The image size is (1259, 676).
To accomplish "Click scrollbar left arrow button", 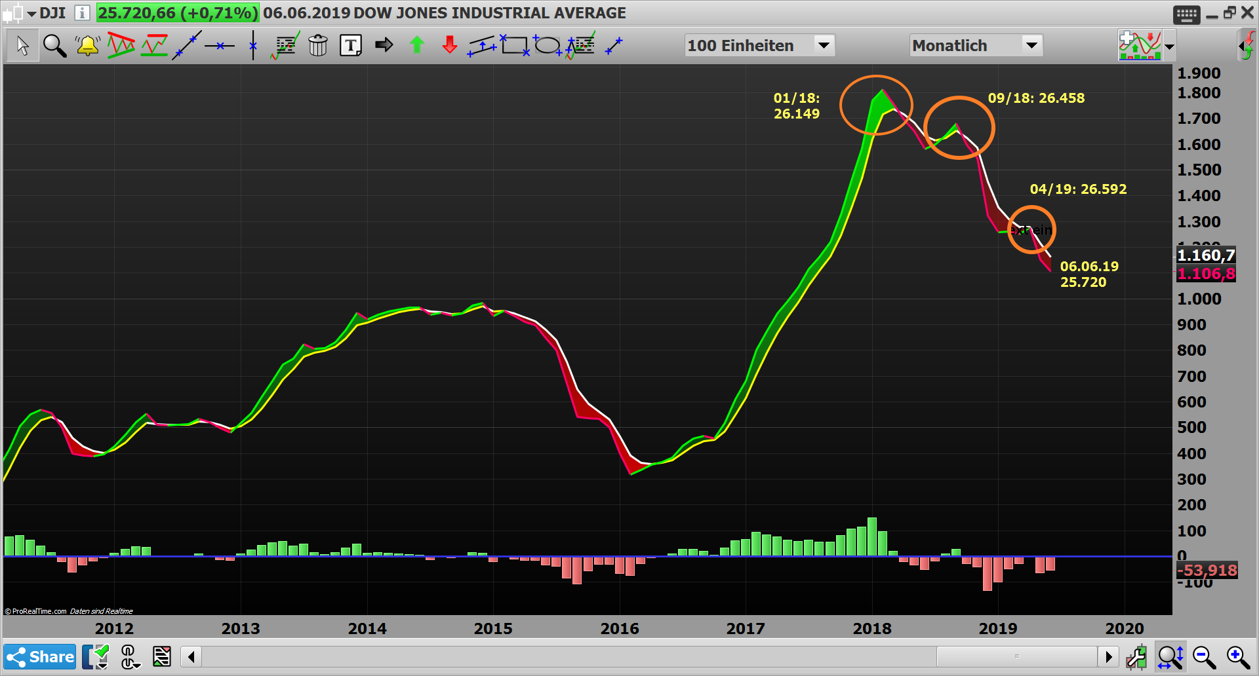I will (191, 656).
